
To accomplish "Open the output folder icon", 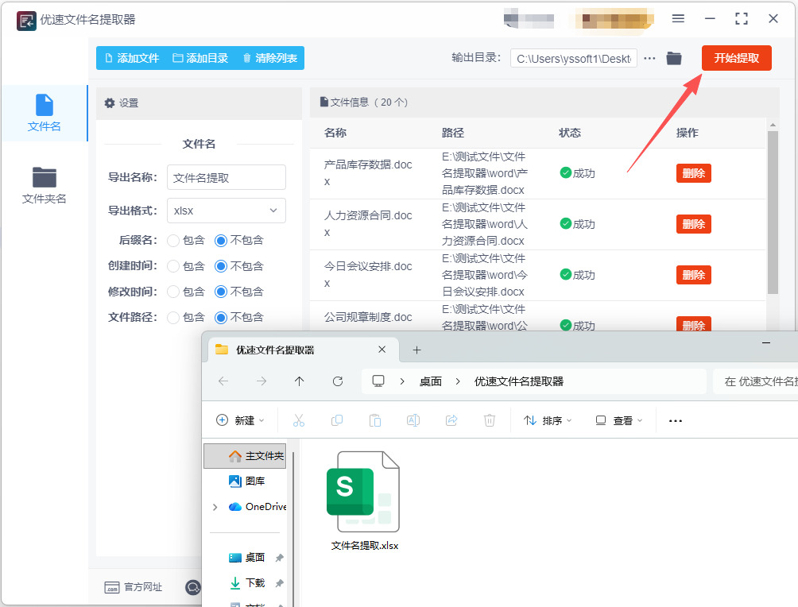I will coord(674,59).
